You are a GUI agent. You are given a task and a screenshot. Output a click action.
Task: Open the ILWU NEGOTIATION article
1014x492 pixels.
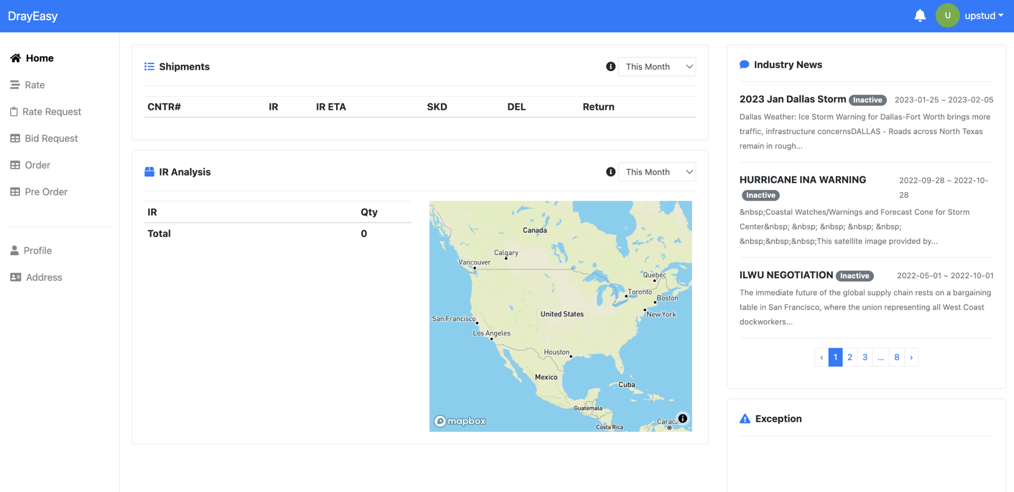pos(786,275)
